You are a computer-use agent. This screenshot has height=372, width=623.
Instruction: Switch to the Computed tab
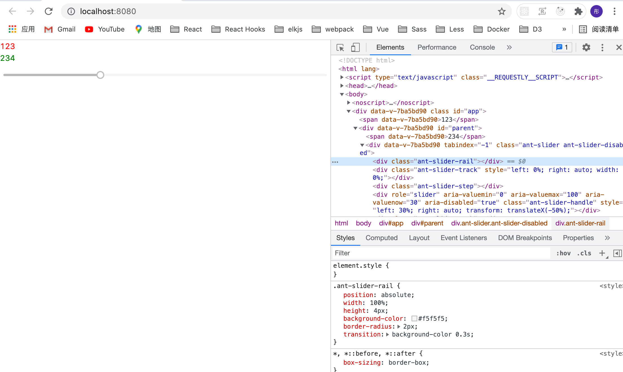[x=381, y=238]
